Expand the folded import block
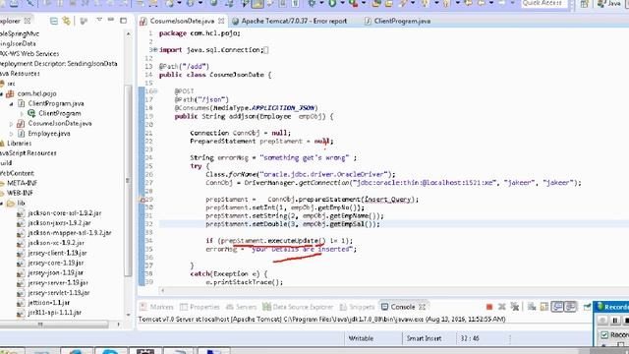The width and height of the screenshot is (629, 354). point(155,50)
